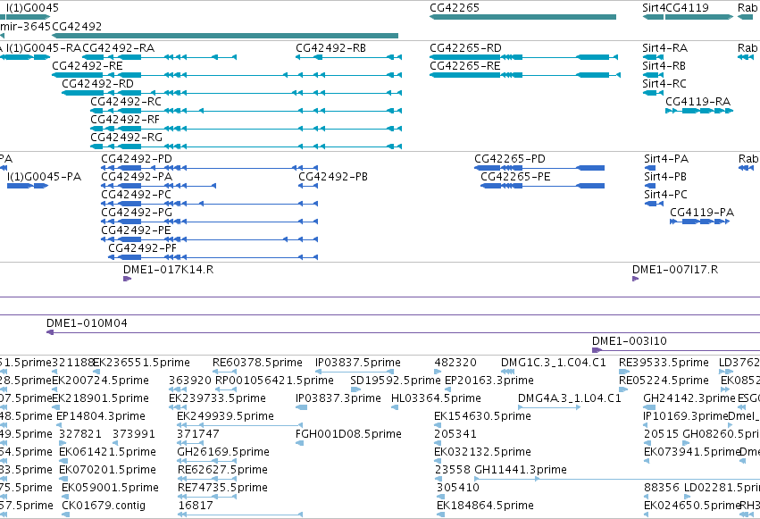Select the EK032132.5prime EST label
Viewport: 760px width, 519px height.
483,452
